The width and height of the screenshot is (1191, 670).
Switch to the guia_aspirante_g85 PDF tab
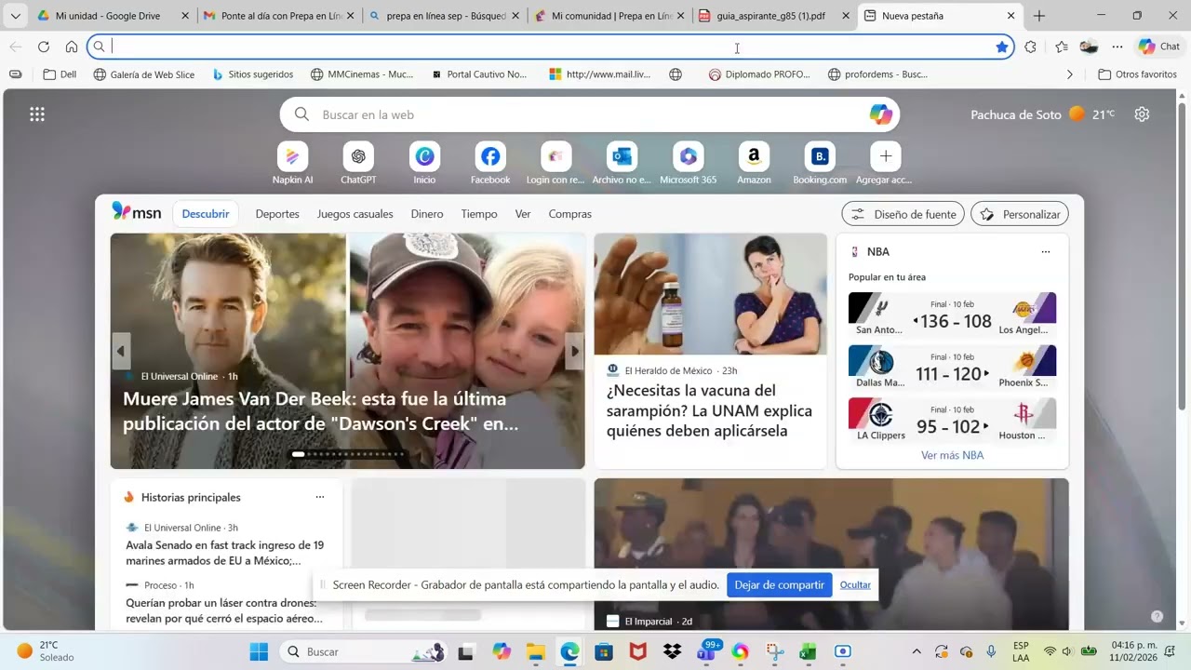click(773, 16)
